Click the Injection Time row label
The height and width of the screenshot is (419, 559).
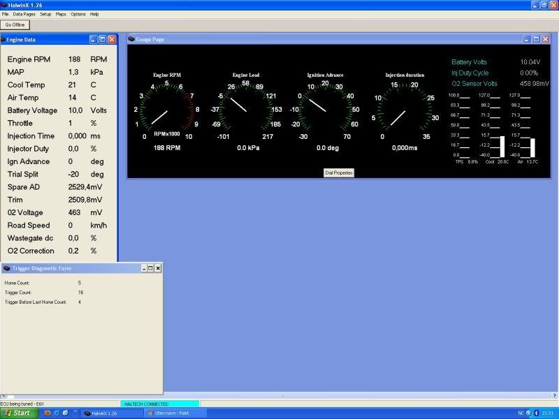click(31, 136)
